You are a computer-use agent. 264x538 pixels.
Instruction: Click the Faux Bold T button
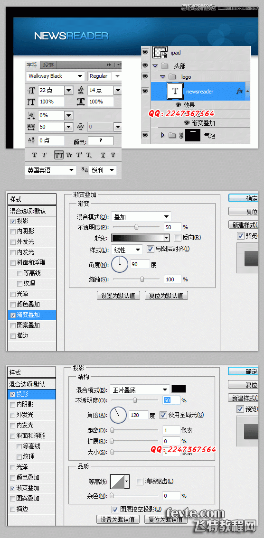point(34,155)
